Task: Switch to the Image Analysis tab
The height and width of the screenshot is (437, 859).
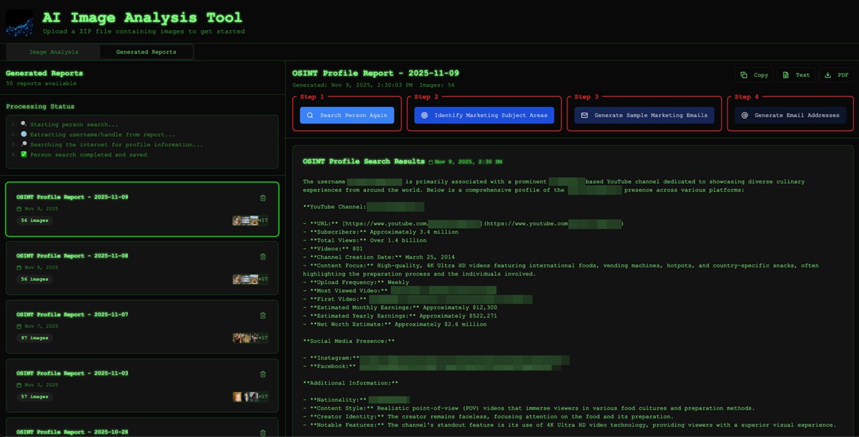Action: (x=53, y=52)
